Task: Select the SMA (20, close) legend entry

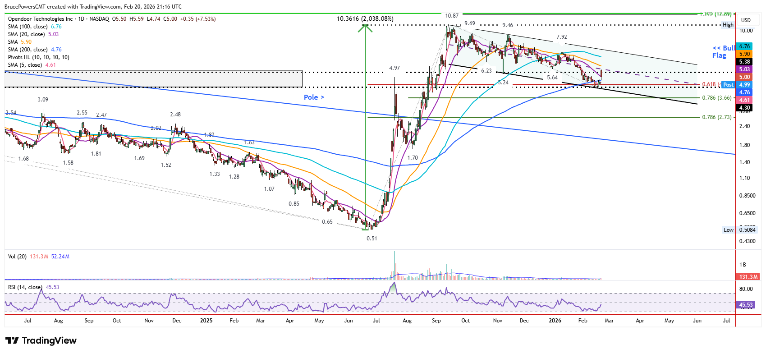Action: click(33, 34)
